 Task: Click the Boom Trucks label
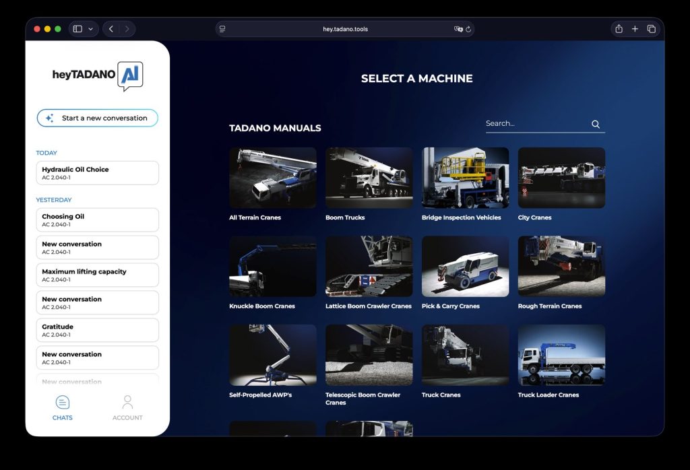click(345, 217)
